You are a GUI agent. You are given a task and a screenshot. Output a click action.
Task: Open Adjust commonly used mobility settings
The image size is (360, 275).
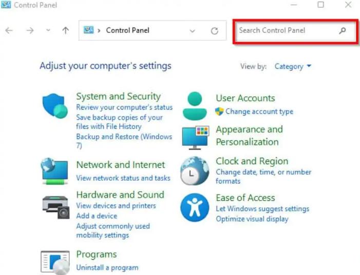pyautogui.click(x=113, y=230)
